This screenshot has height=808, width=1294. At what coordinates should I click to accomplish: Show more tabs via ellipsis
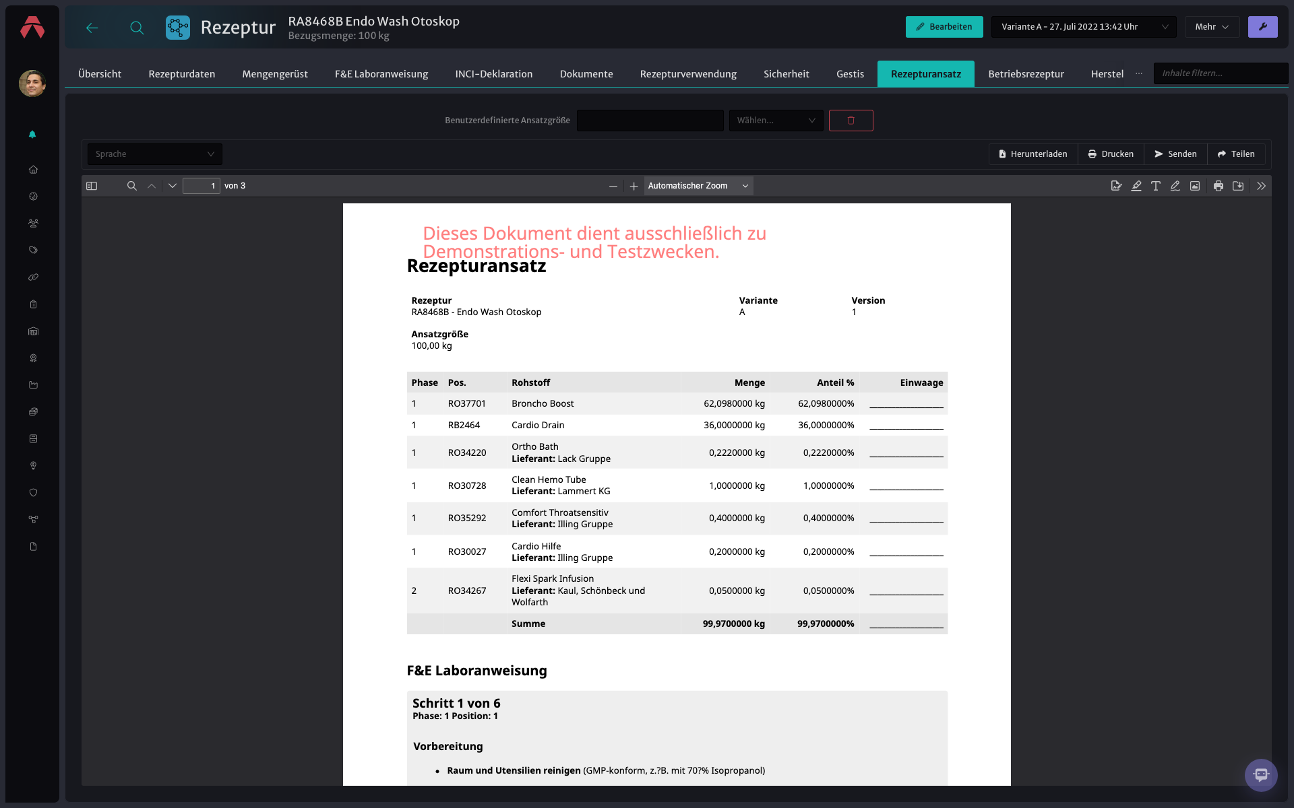[1139, 73]
